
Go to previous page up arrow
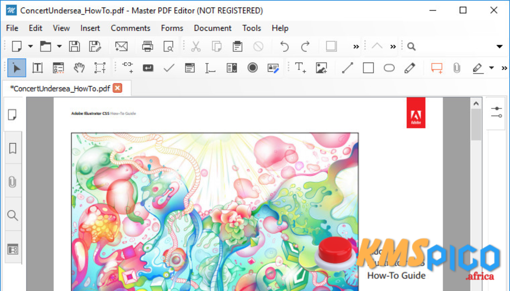tap(377, 46)
